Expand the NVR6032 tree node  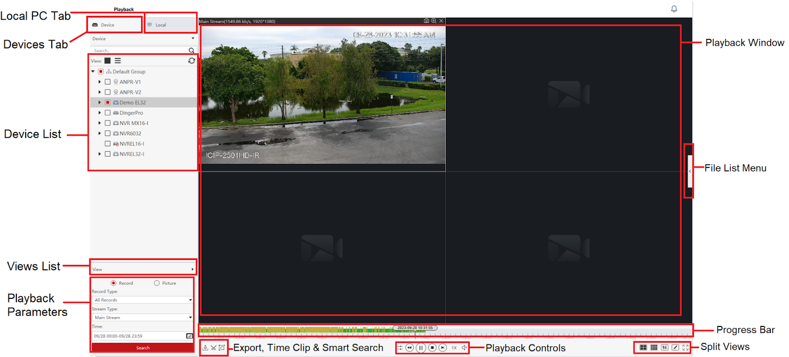[100, 133]
